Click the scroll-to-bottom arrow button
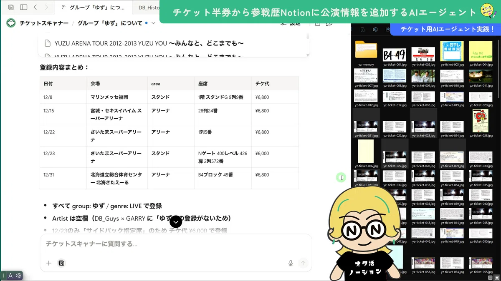The image size is (501, 281). tap(176, 222)
